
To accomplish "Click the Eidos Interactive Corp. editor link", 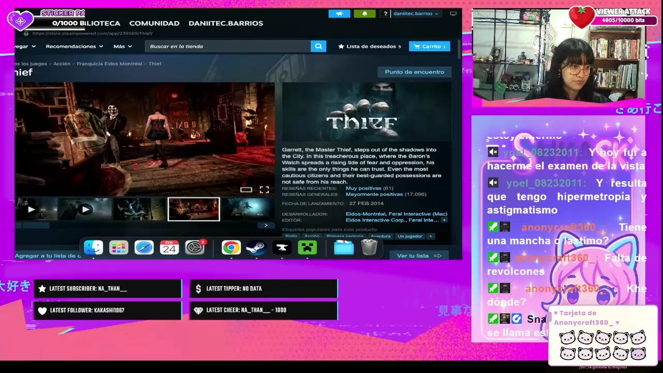I will 376,220.
